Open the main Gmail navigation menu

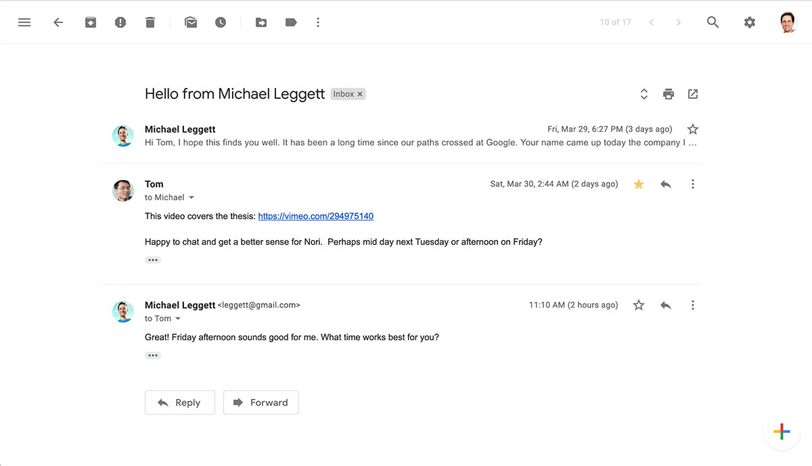click(x=24, y=22)
